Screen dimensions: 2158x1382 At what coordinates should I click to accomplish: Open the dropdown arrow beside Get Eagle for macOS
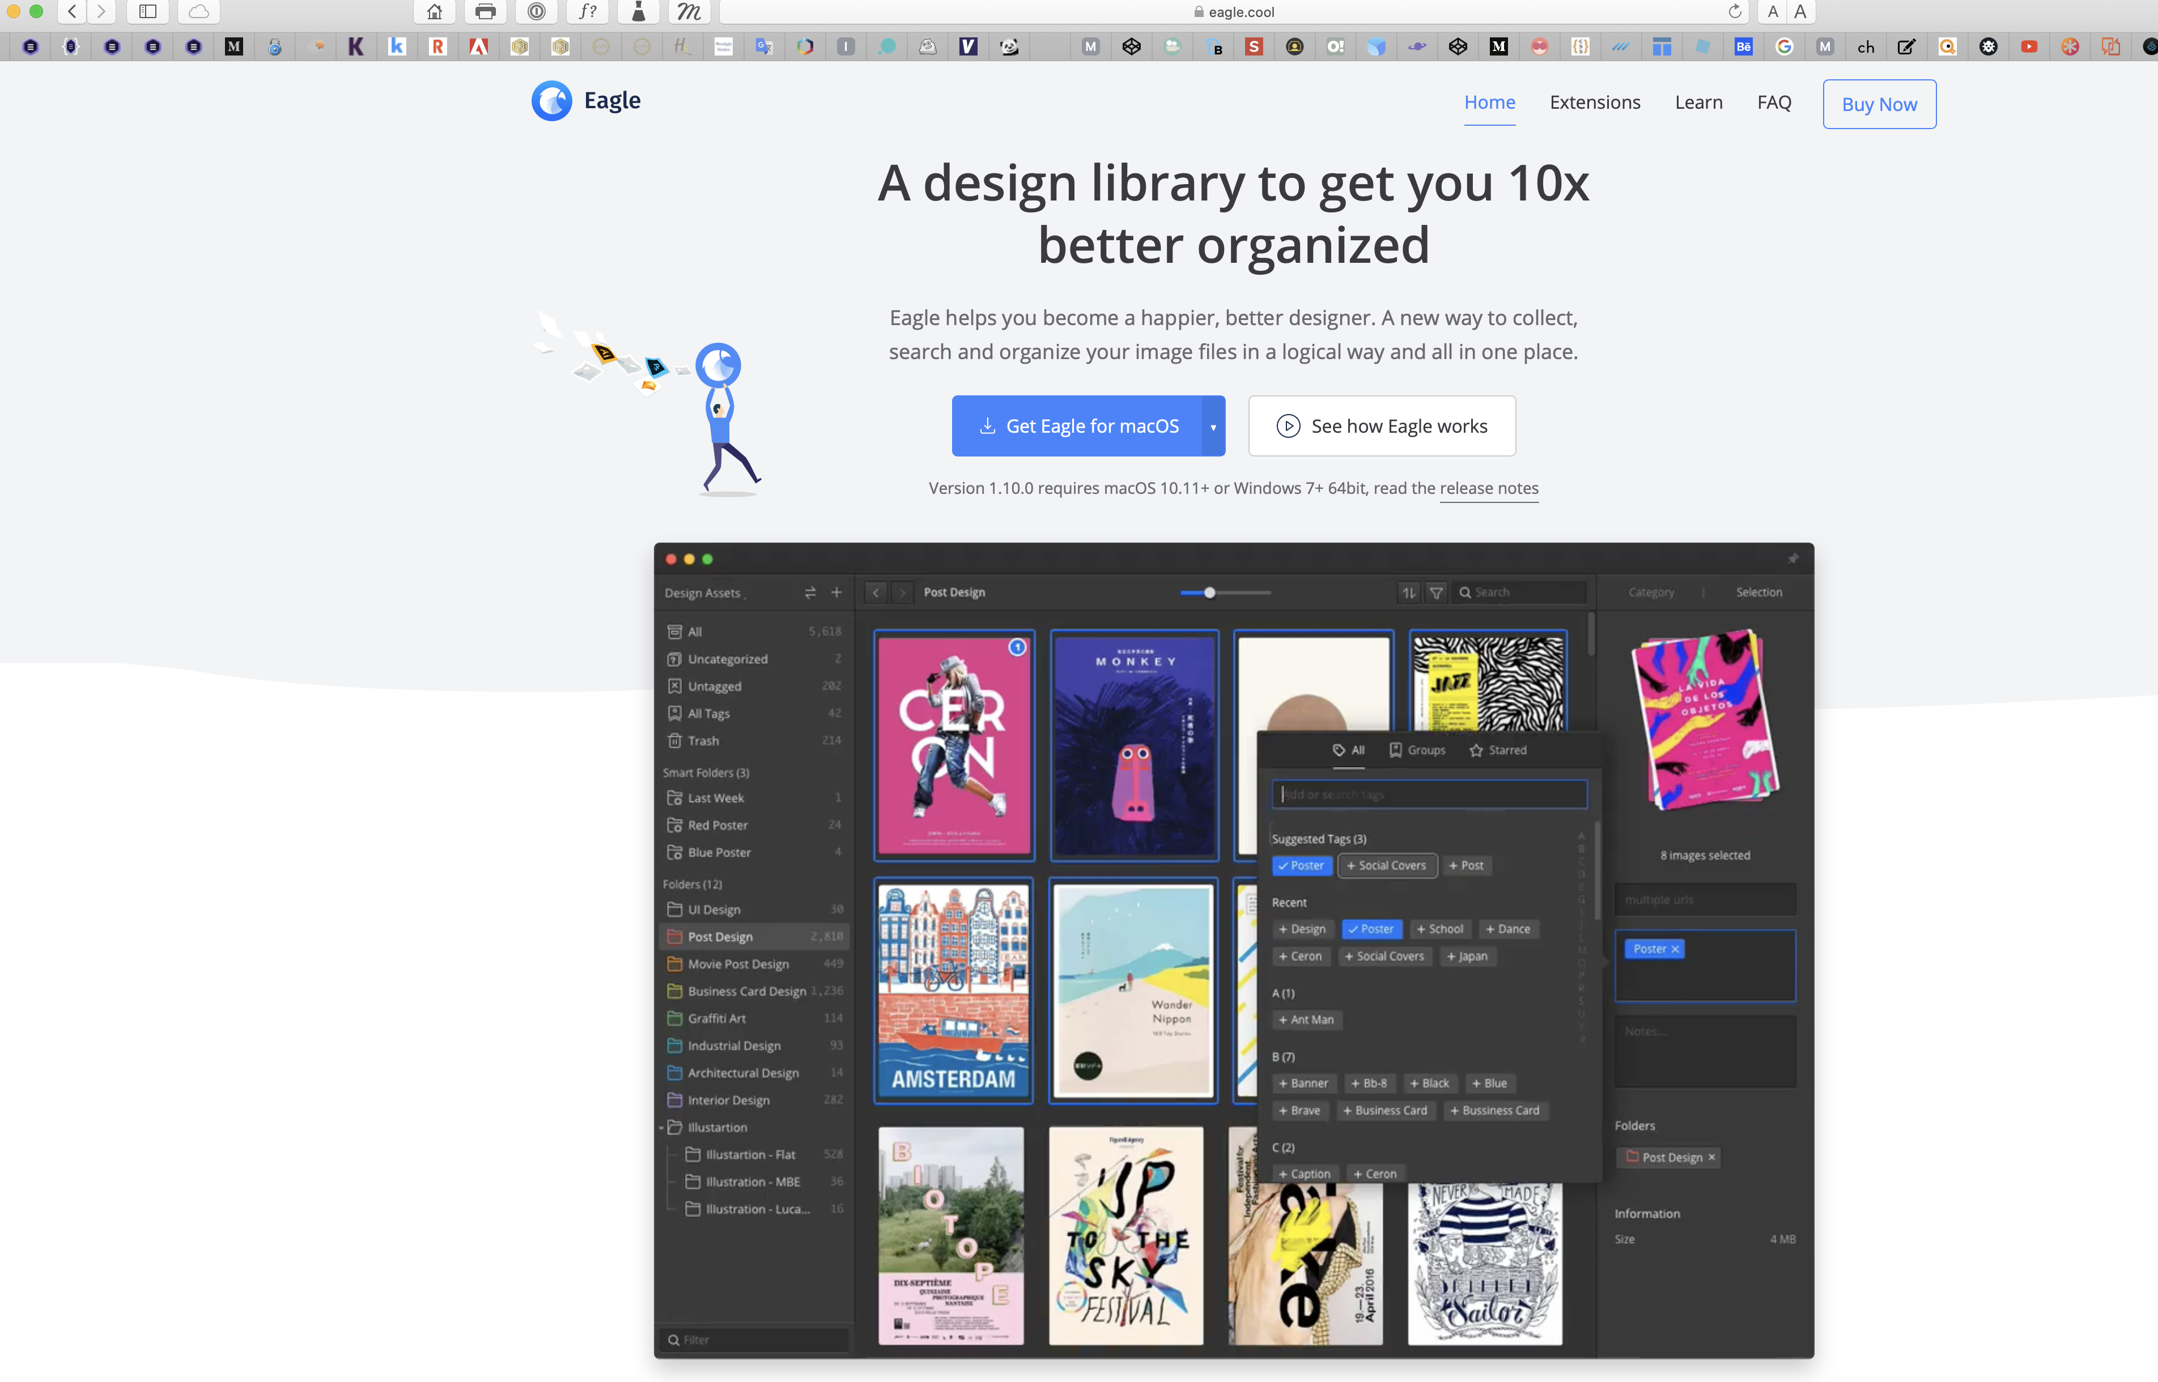coord(1213,426)
